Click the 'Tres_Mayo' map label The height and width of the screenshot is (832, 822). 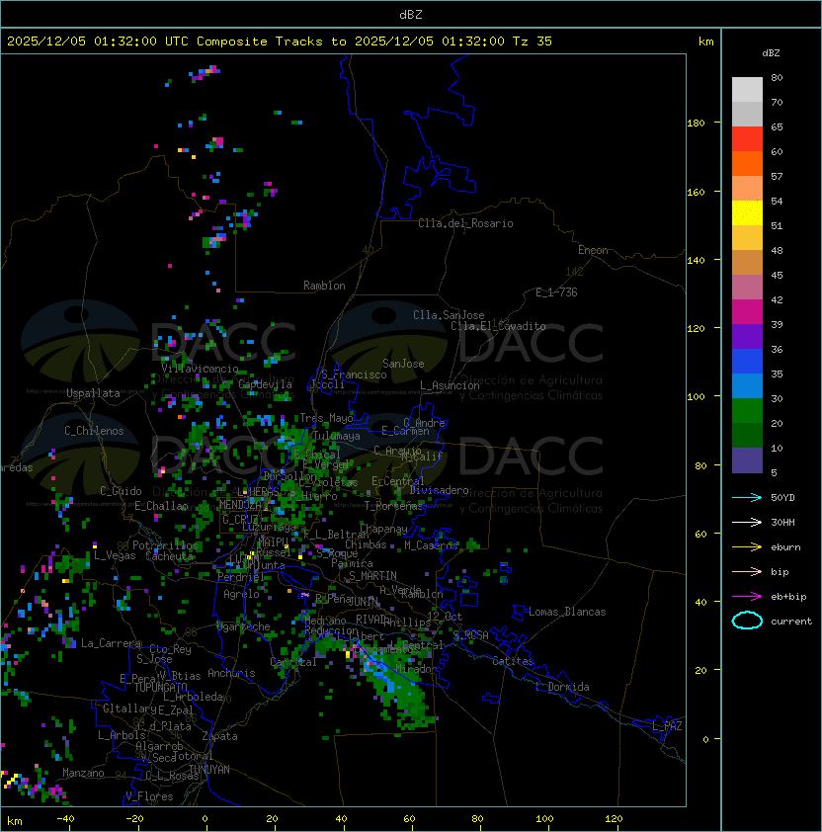click(326, 418)
